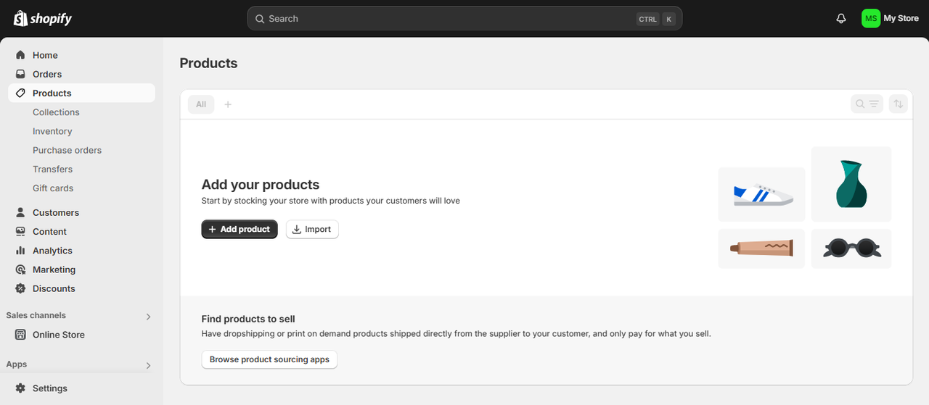
Task: Click the K shortcut key badge
Action: tap(668, 19)
